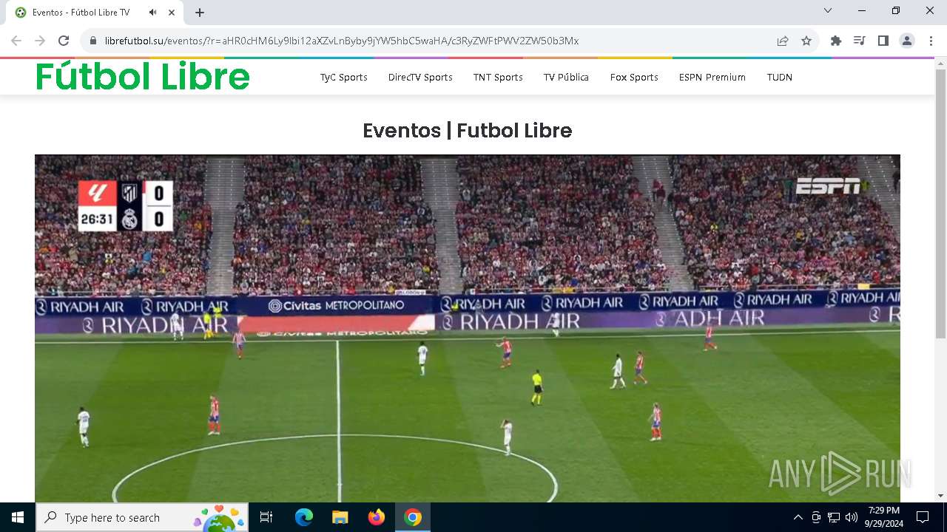Switch to Chrome in the taskbar
The image size is (947, 532).
(413, 517)
